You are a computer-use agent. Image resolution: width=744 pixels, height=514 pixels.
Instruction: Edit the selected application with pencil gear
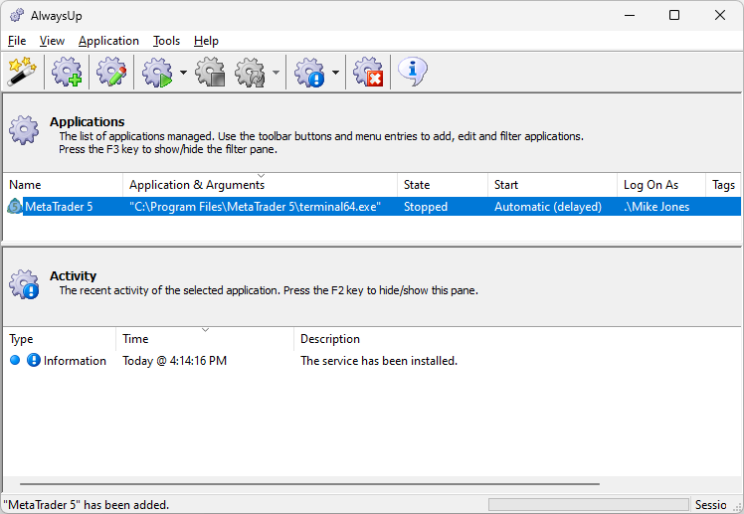point(111,72)
